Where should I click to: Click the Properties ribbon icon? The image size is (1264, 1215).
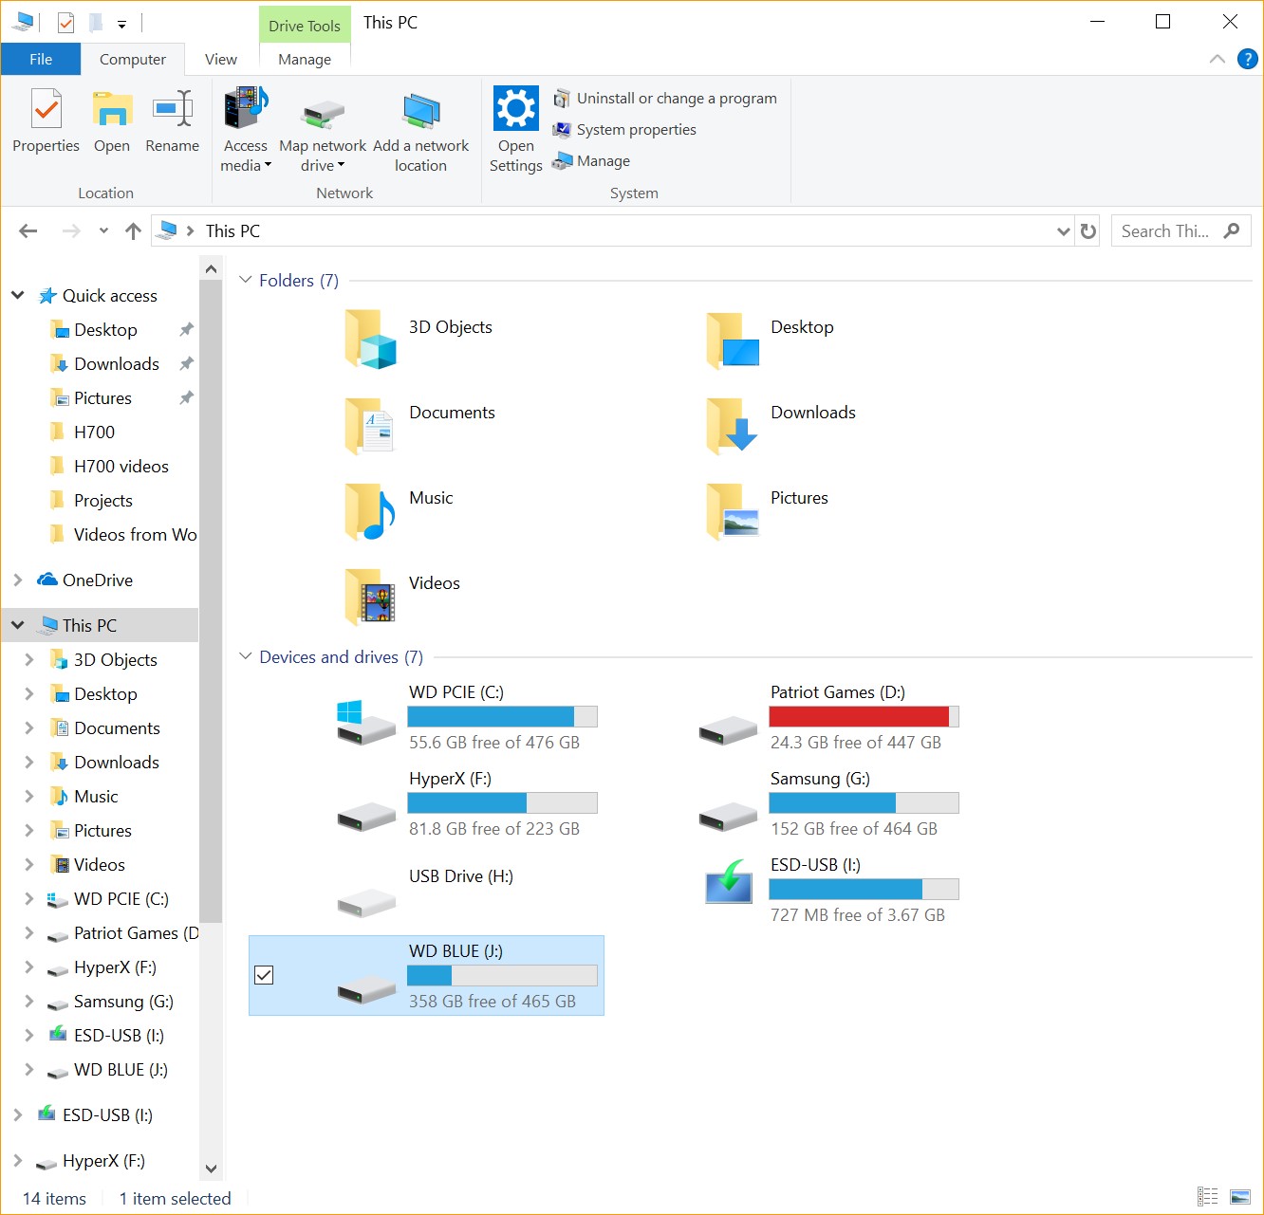[46, 110]
